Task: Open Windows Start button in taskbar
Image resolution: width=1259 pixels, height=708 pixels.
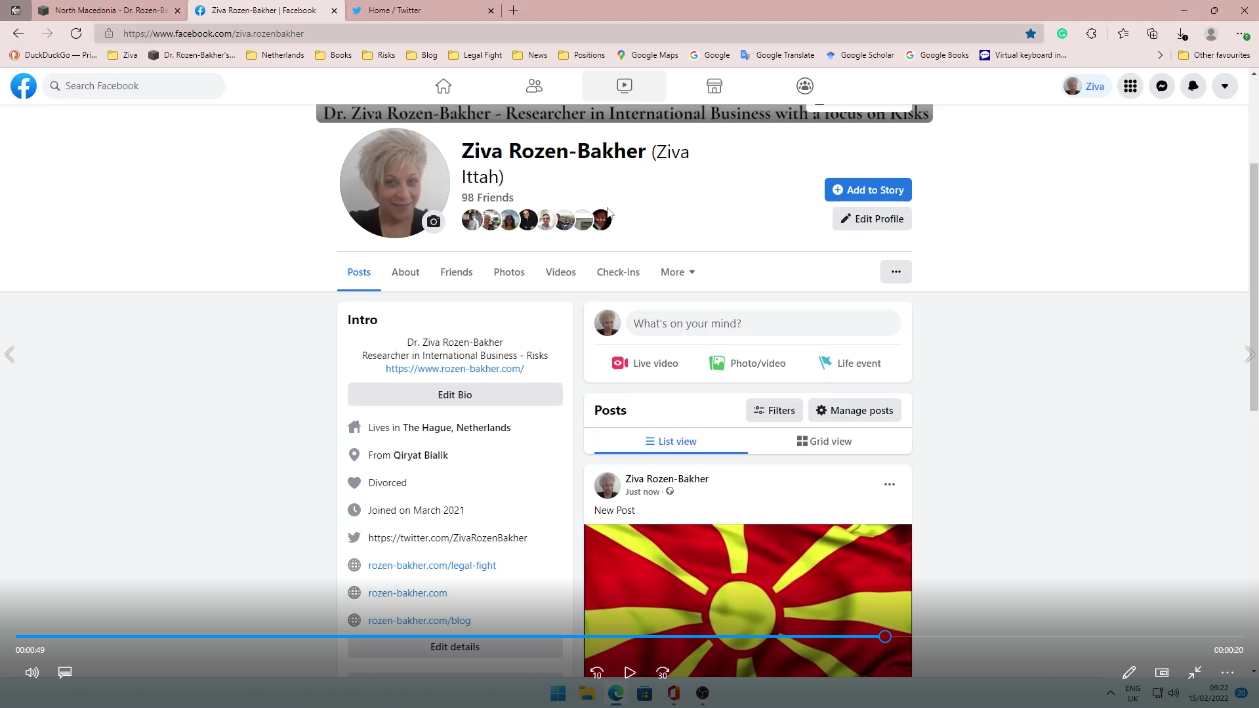Action: (x=558, y=693)
